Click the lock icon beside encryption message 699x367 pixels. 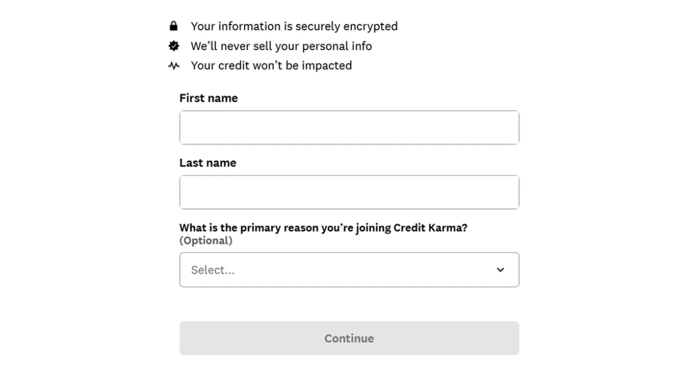click(174, 26)
